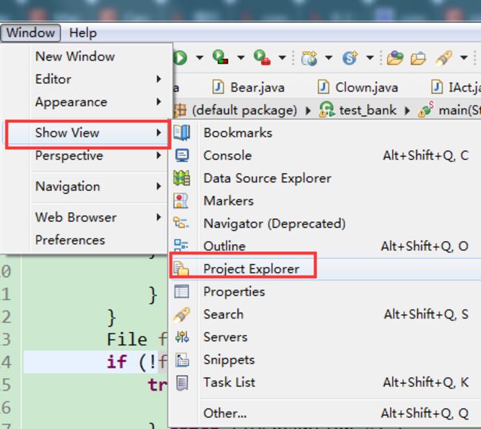This screenshot has width=481, height=429.
Task: Click test_bank in the breadcrumb
Action: pos(368,109)
